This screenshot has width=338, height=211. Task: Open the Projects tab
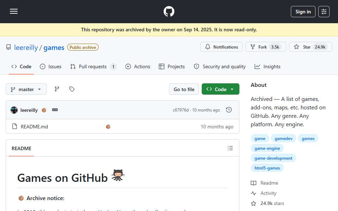point(172,66)
